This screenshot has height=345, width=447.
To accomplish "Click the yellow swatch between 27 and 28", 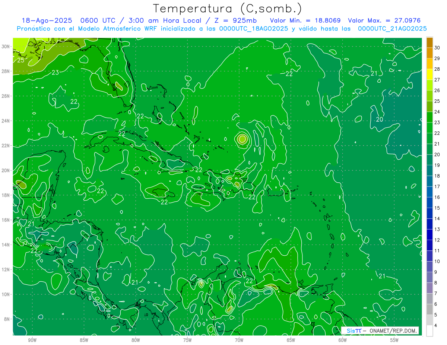I will coord(429,74).
